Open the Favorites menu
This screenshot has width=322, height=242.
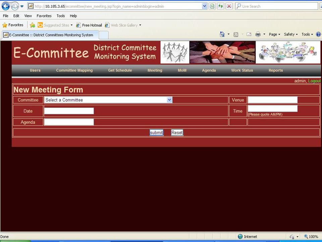pos(44,16)
